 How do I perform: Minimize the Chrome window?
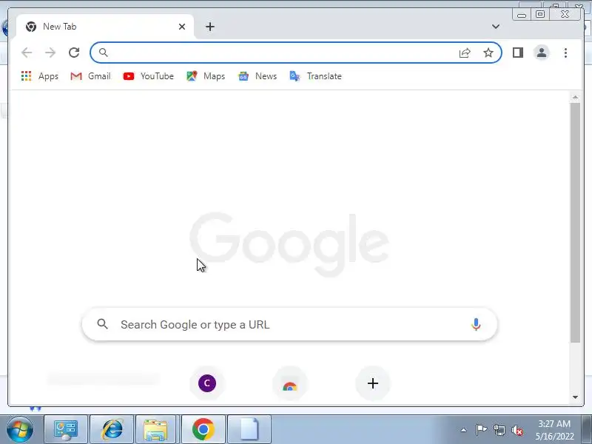(522, 15)
